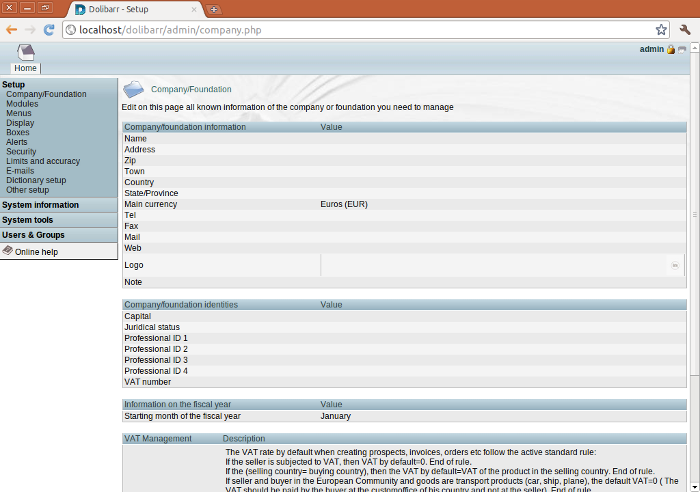Click the Juridical status row label
Image resolution: width=700 pixels, height=492 pixels.
tap(152, 327)
